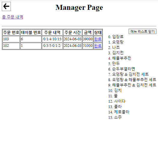The height and width of the screenshot is (143, 158).
Task: Click the 주문 번호 column header
Action: [x=11, y=33]
